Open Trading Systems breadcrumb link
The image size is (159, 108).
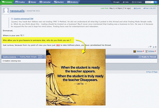(x=9, y=57)
